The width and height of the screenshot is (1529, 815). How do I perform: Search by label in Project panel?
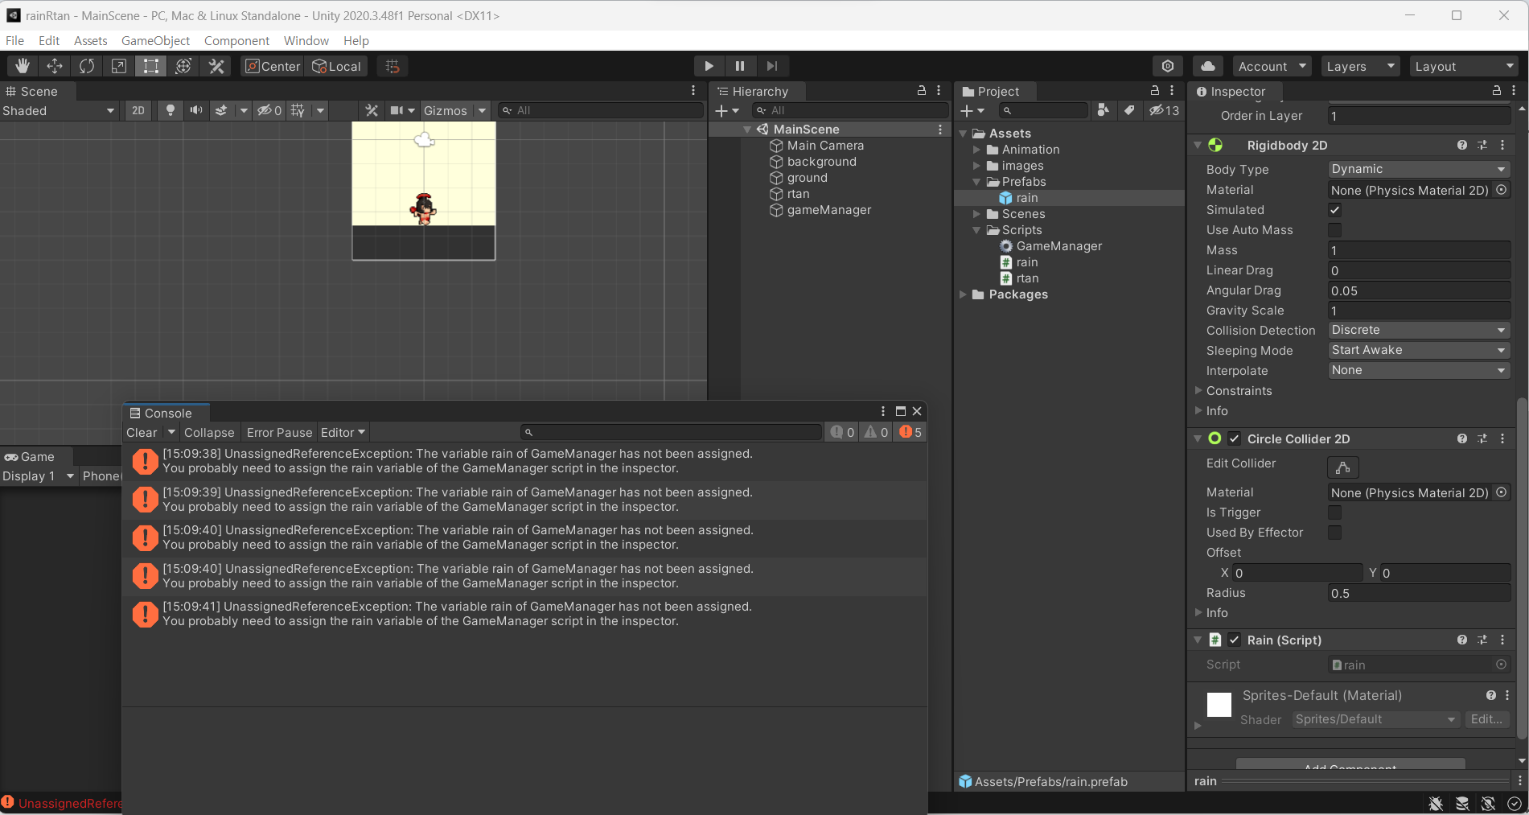click(1129, 110)
